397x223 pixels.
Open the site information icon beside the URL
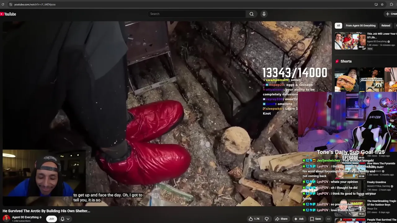[10, 4]
